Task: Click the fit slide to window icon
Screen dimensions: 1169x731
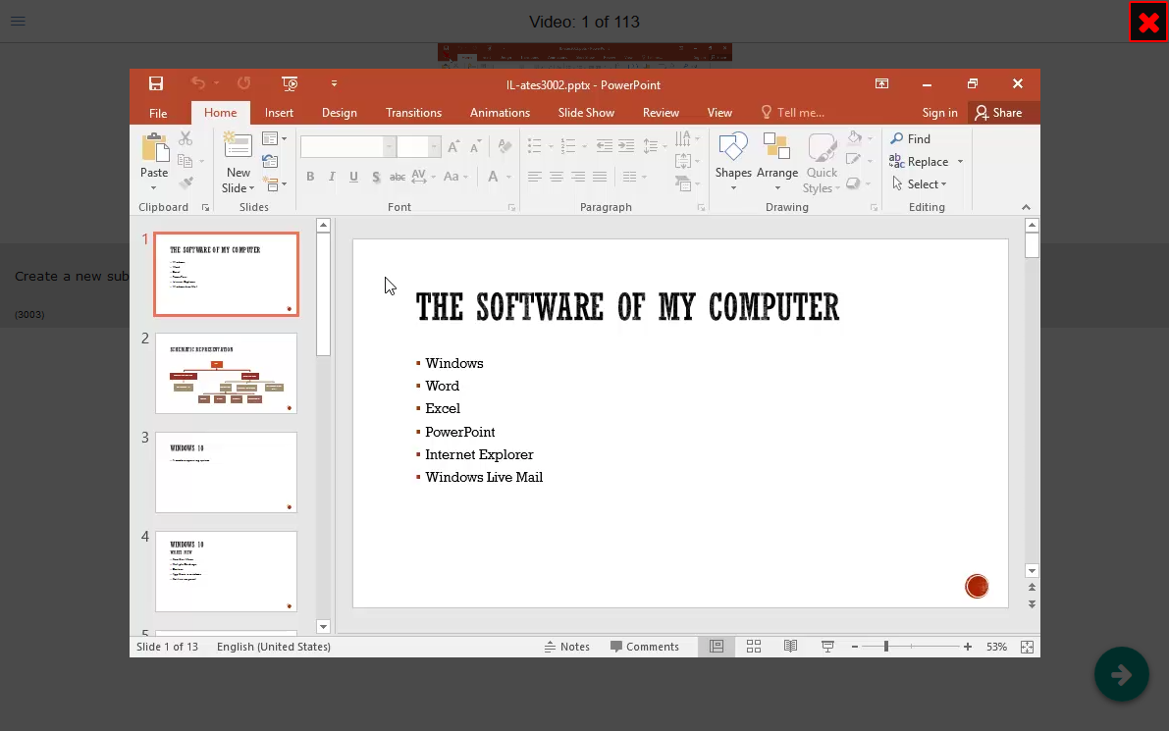Action: pos(1027,647)
